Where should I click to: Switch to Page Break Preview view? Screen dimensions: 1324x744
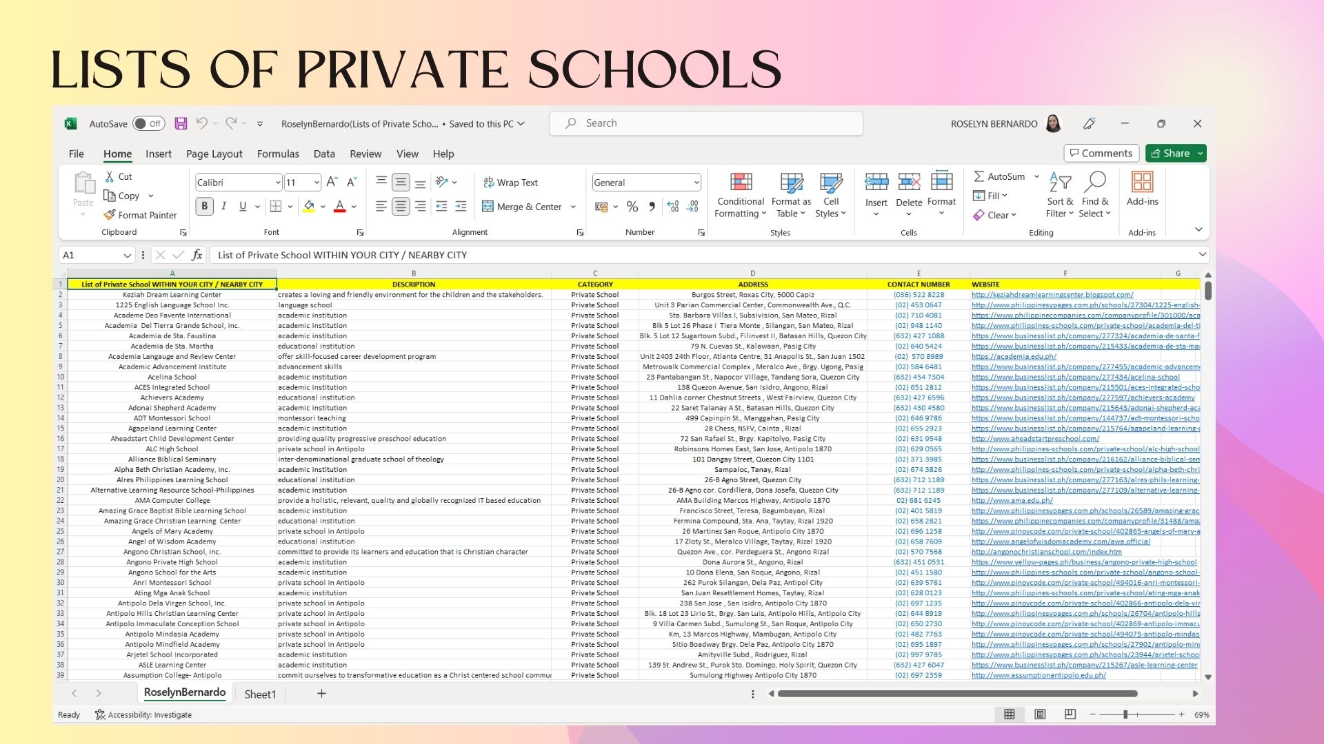pos(1070,714)
